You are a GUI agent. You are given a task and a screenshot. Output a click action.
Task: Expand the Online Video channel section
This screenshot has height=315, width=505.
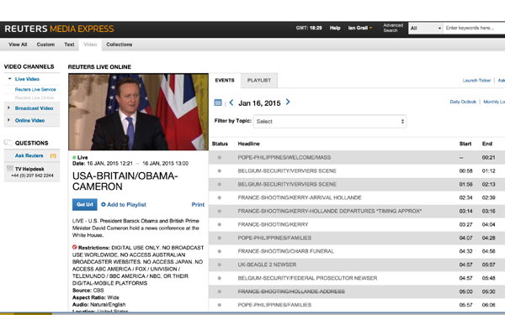coord(8,120)
